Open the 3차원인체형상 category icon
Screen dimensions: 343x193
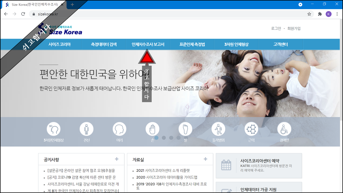(x=54, y=129)
